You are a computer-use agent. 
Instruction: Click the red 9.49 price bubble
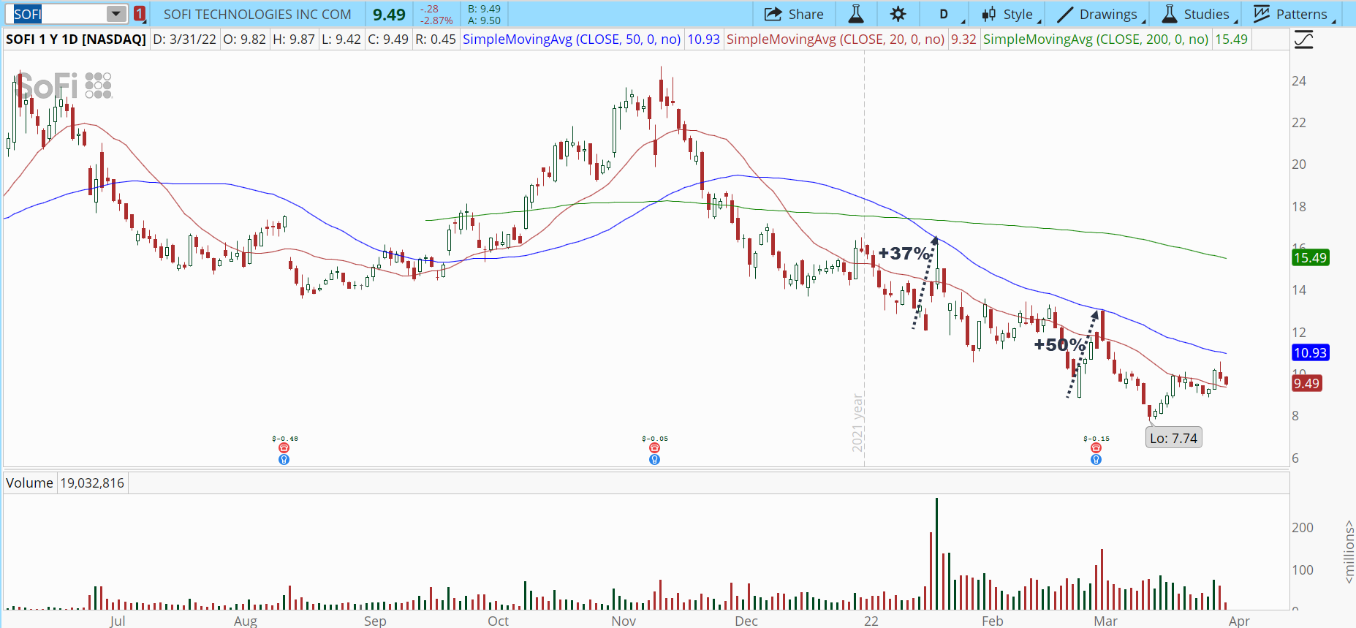1306,383
